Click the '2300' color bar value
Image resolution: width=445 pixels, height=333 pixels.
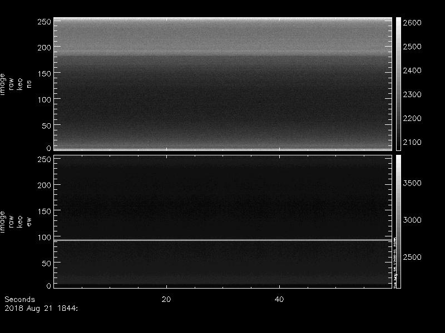[x=412, y=94]
